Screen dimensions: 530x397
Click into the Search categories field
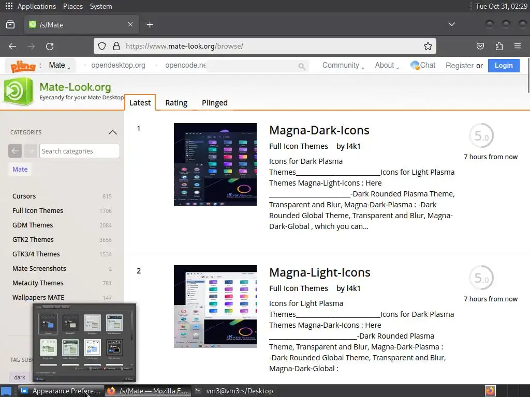pyautogui.click(x=79, y=151)
